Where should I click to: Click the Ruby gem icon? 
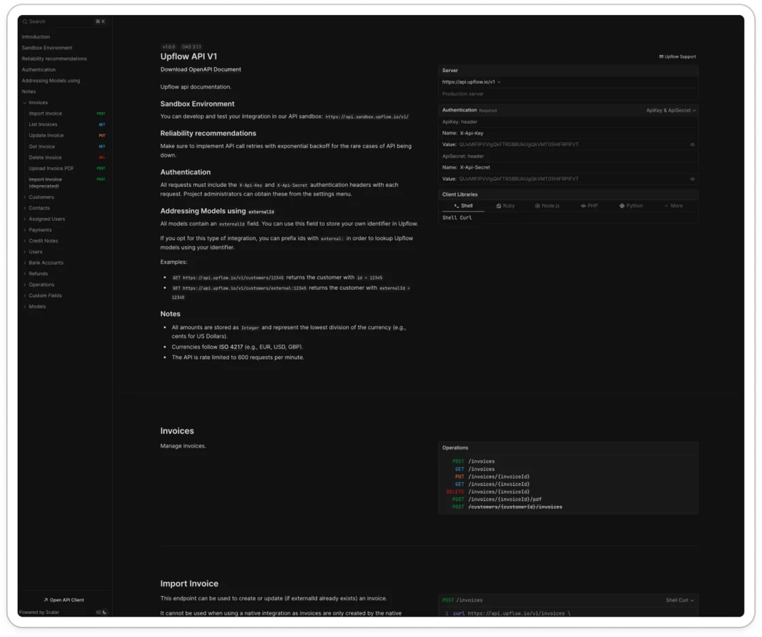pos(498,206)
